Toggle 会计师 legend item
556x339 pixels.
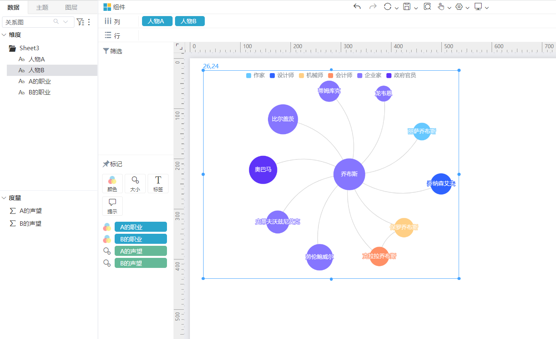pos(340,76)
